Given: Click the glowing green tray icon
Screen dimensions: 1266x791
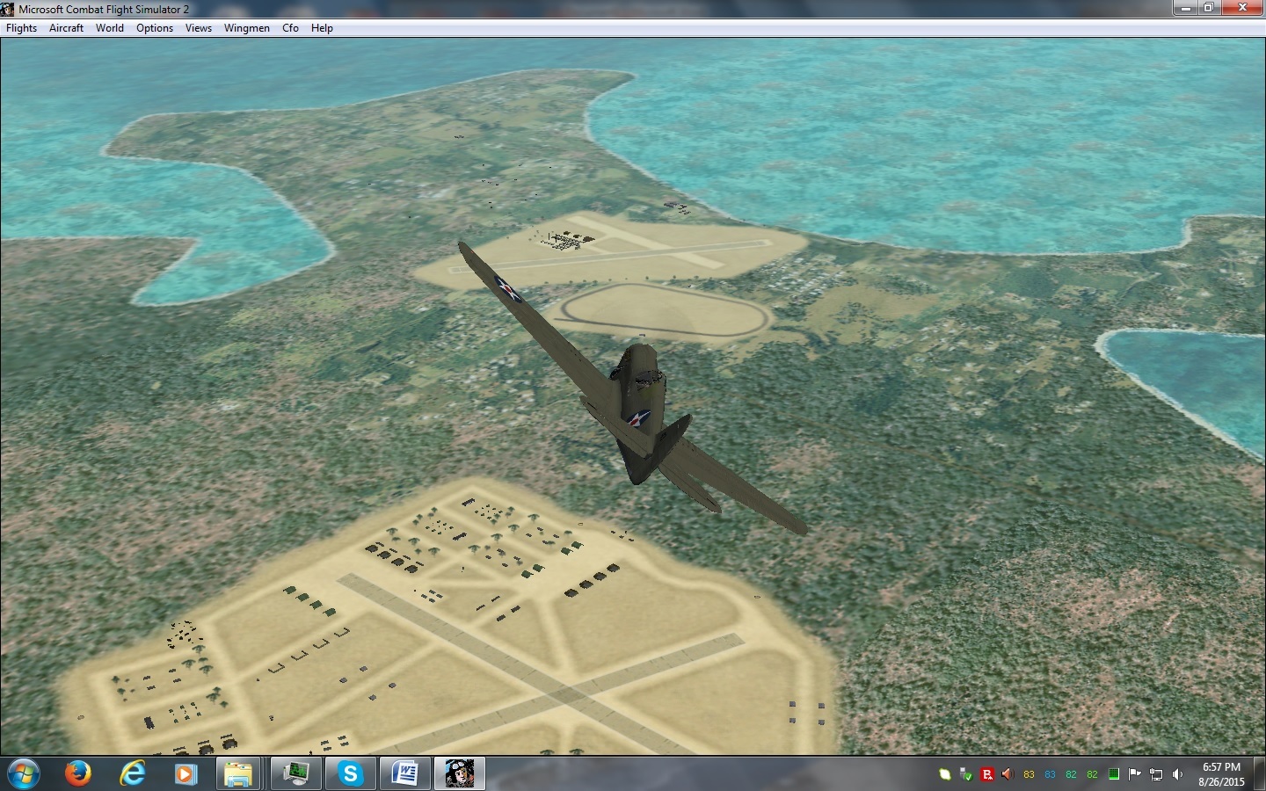Looking at the screenshot, I should click(945, 774).
